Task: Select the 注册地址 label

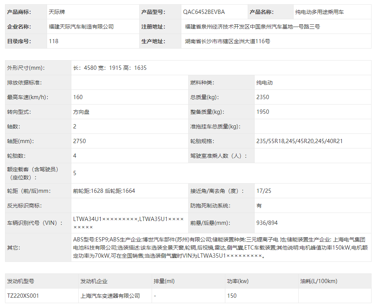Action: pyautogui.click(x=153, y=27)
